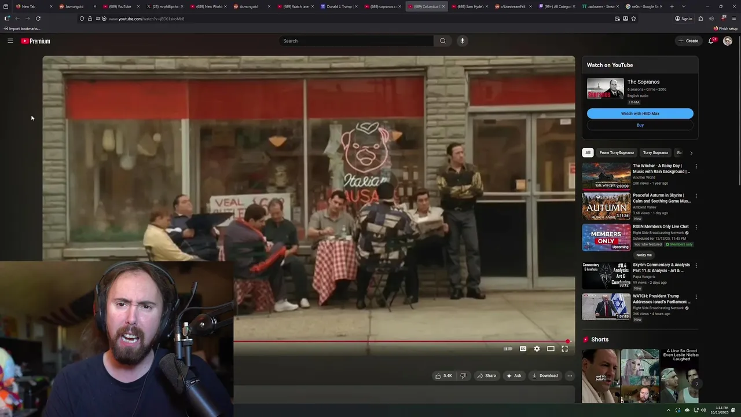This screenshot has height=417, width=741.
Task: Enter fullscreen on the video player
Action: [564, 349]
